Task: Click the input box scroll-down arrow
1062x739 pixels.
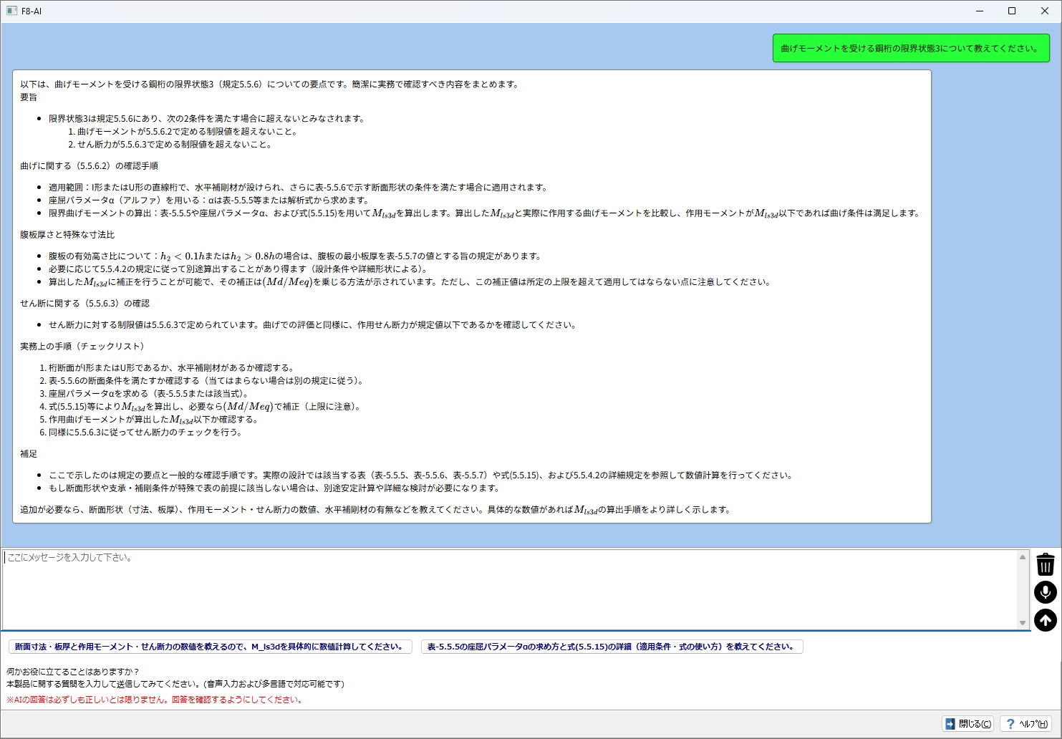Action: pos(1023,623)
